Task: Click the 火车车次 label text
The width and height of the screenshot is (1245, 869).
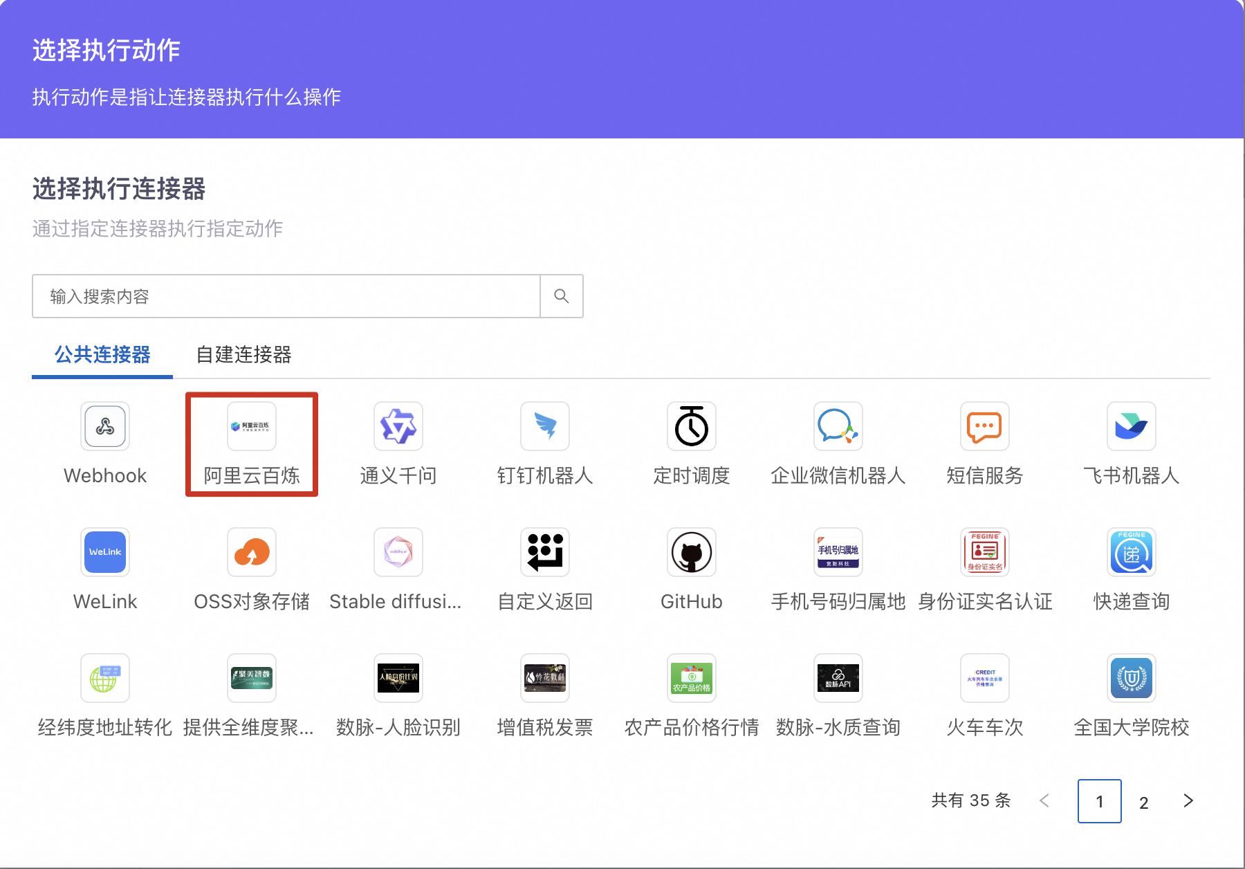Action: (985, 728)
